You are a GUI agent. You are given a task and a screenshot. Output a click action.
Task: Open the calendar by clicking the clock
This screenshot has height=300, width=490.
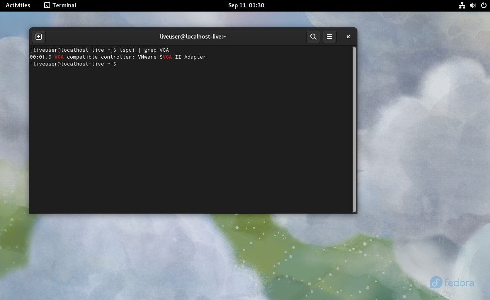click(246, 5)
